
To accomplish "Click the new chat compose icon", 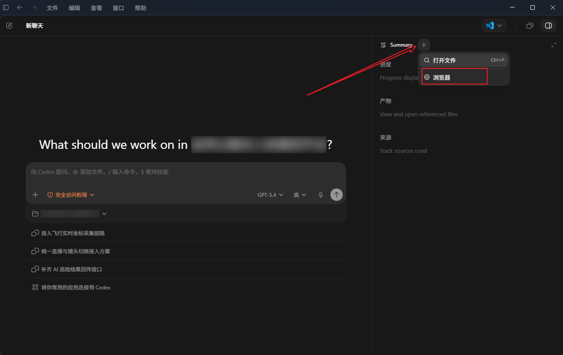I will point(9,26).
